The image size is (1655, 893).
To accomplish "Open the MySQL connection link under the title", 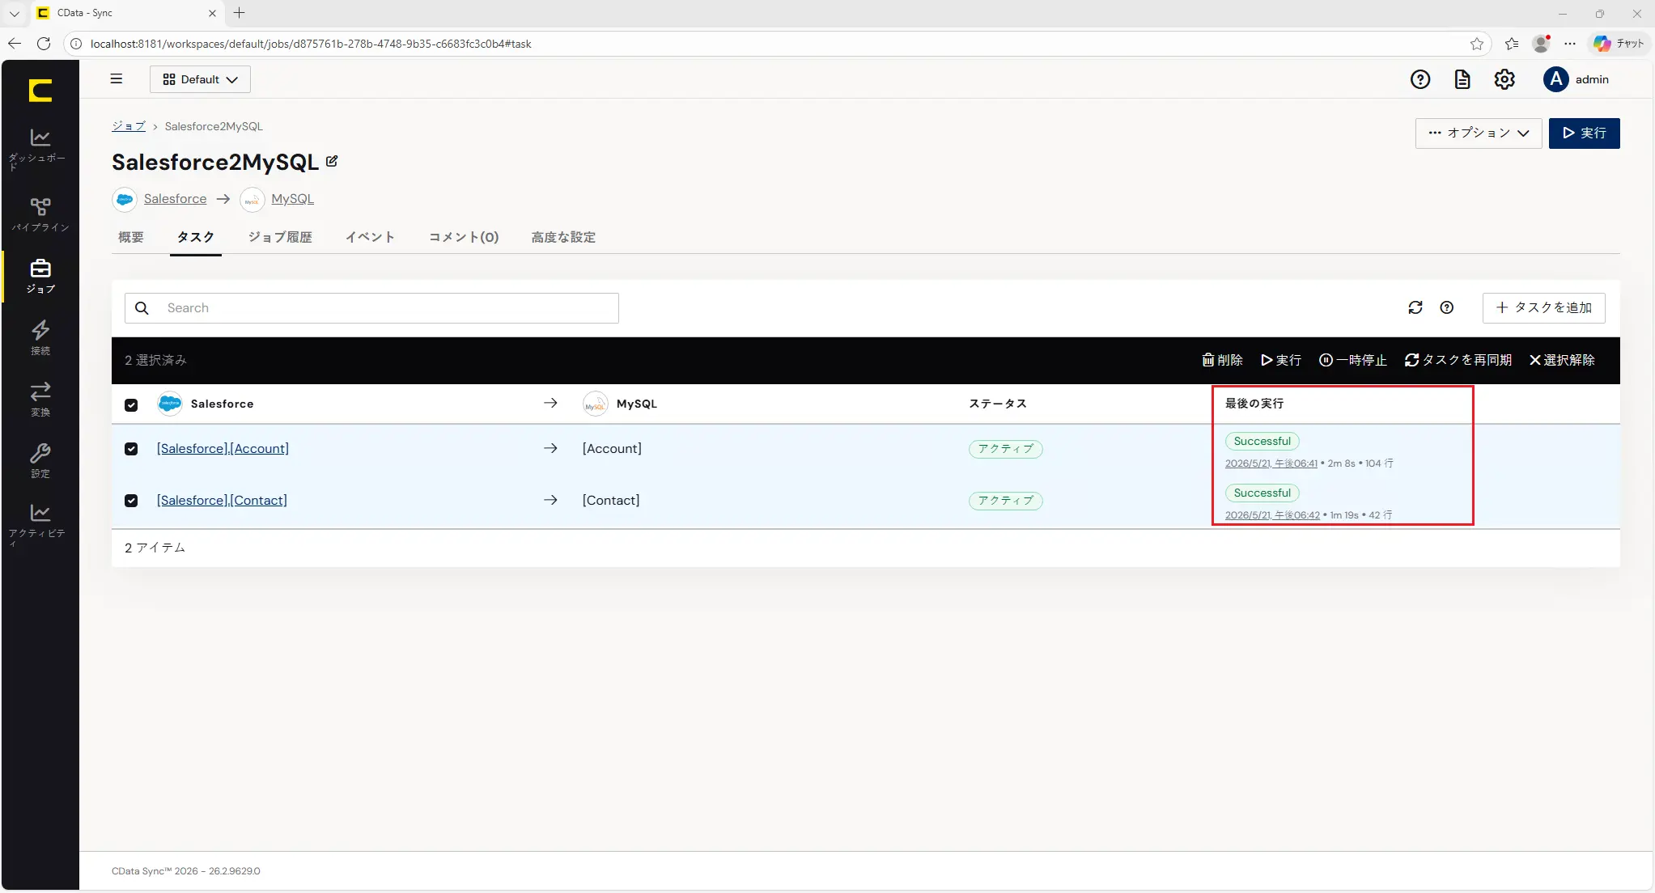I will (292, 199).
